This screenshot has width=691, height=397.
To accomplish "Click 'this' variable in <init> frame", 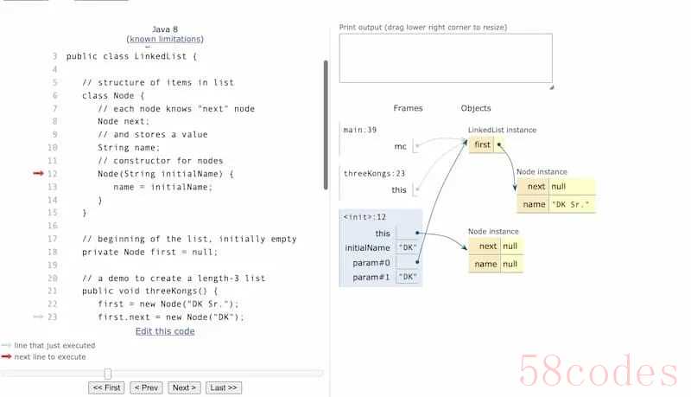I will [383, 234].
